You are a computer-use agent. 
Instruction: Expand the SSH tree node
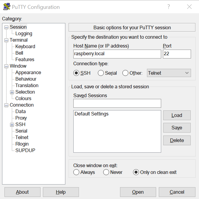click(12, 125)
